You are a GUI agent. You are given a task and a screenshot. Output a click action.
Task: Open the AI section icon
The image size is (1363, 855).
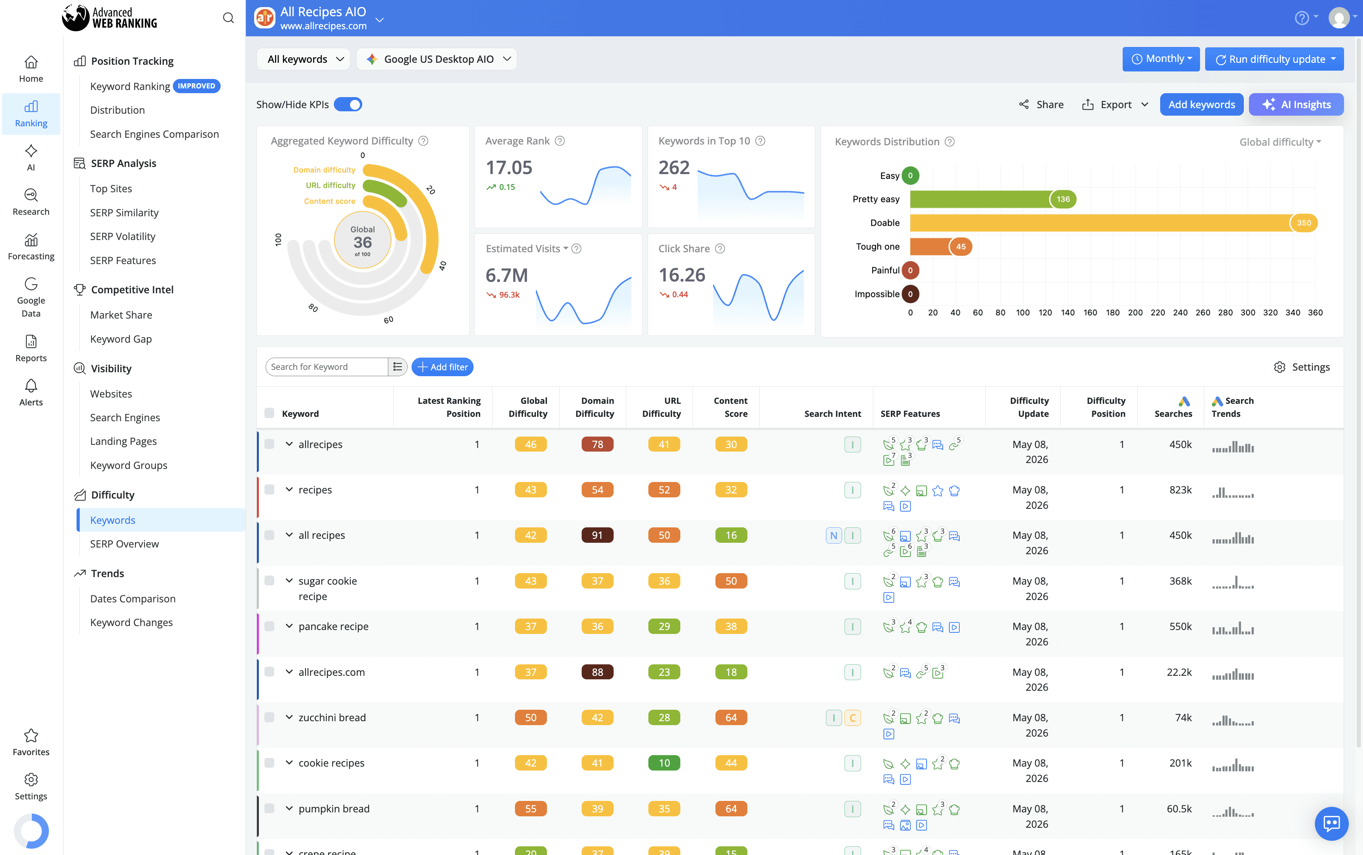(x=31, y=151)
